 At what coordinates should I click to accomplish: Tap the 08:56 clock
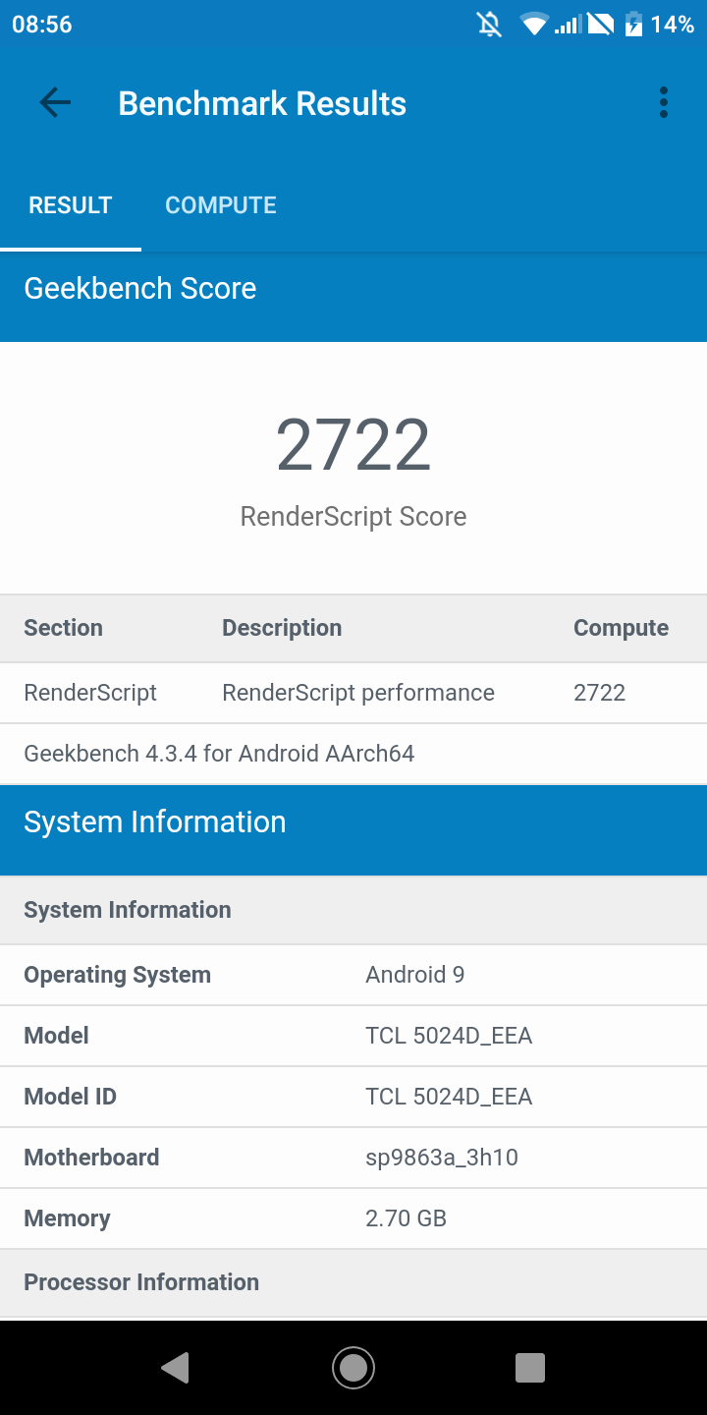tap(42, 25)
